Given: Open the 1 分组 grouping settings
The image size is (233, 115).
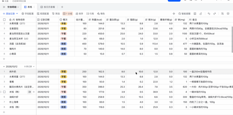Looking at the screenshot, I should coord(68,14).
